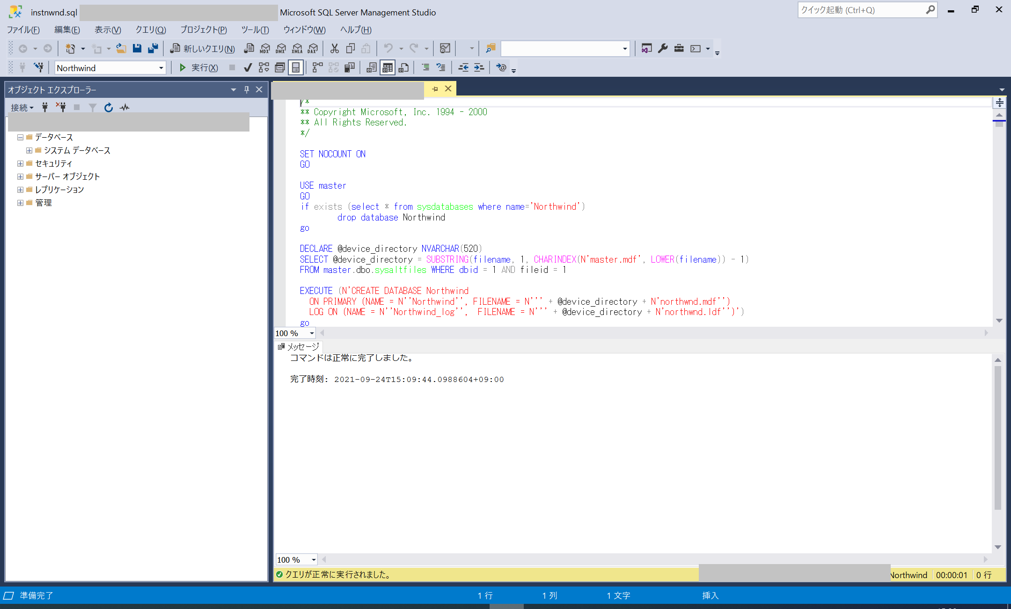
Task: Refresh the Object Explorer tree
Action: pyautogui.click(x=109, y=108)
